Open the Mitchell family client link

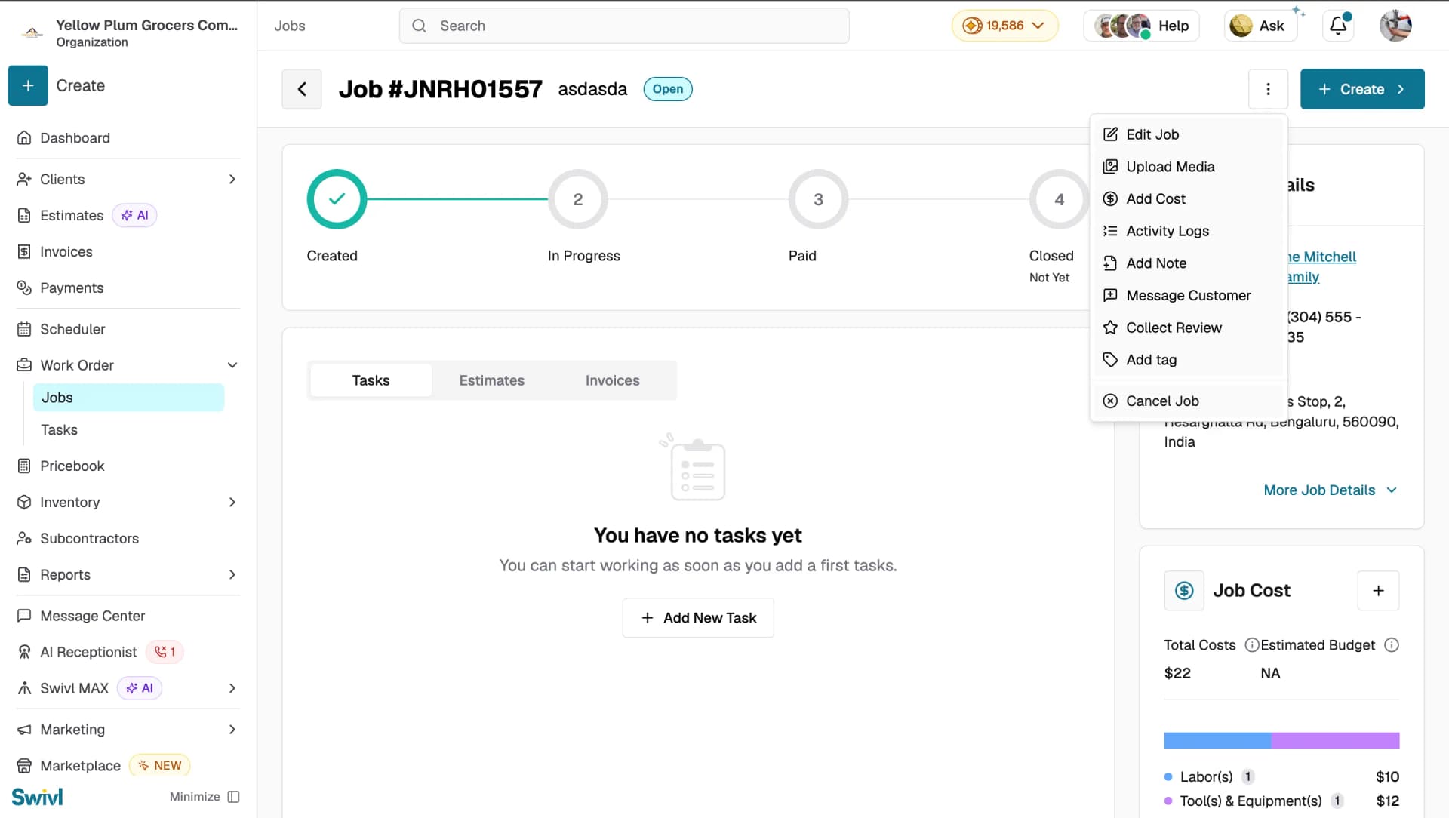click(1321, 267)
